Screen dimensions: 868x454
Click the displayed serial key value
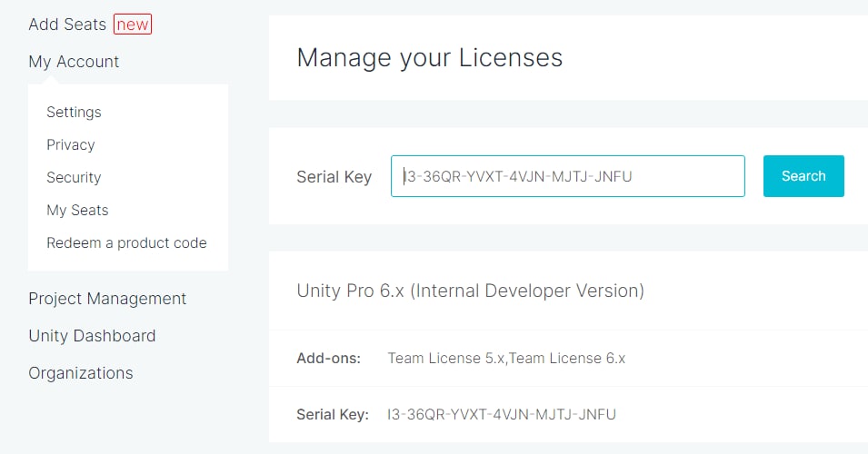(x=502, y=415)
